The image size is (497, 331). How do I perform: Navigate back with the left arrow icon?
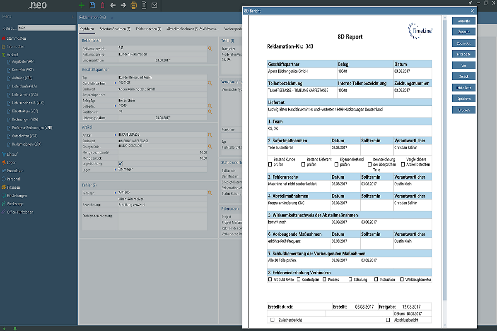pyautogui.click(x=113, y=5)
